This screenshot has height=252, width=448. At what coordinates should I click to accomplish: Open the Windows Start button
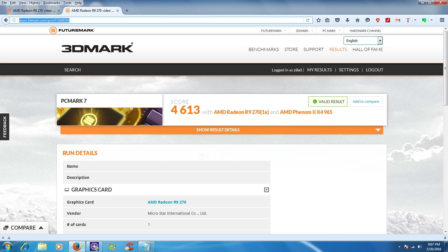point(7,247)
